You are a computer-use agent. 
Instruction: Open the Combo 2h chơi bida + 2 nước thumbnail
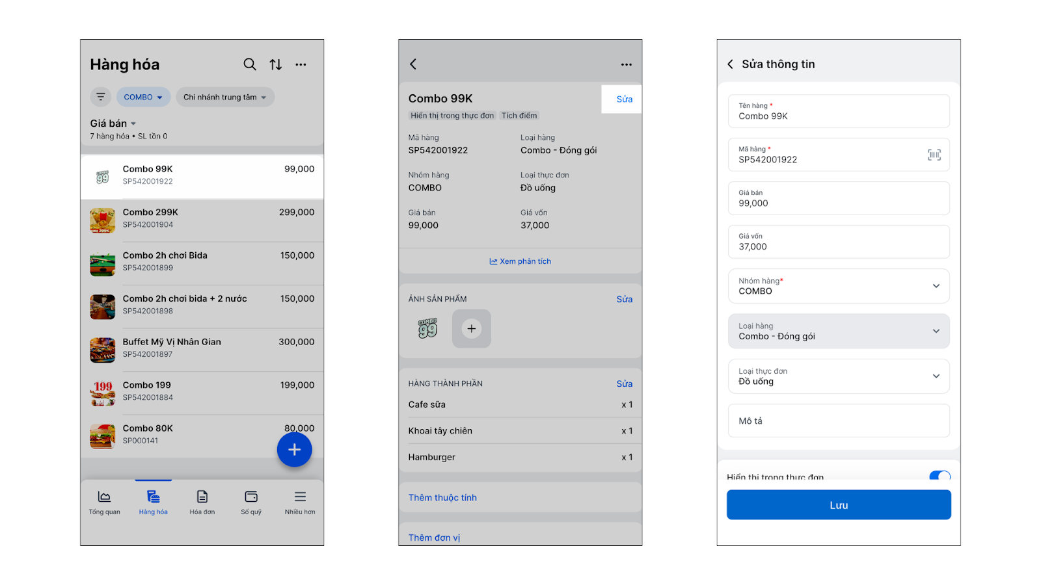(103, 307)
